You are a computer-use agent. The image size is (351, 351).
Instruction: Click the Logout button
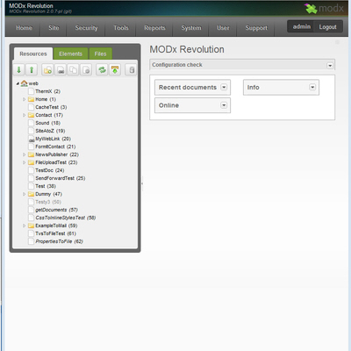(327, 27)
